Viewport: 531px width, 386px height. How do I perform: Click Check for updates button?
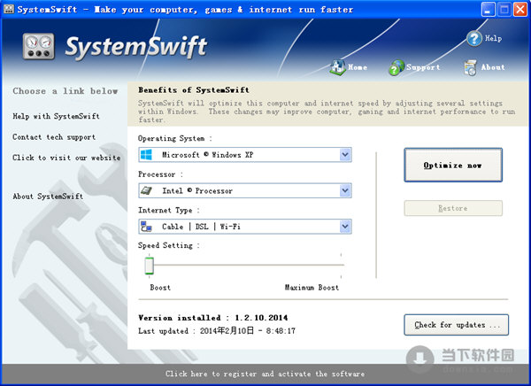pyautogui.click(x=456, y=325)
